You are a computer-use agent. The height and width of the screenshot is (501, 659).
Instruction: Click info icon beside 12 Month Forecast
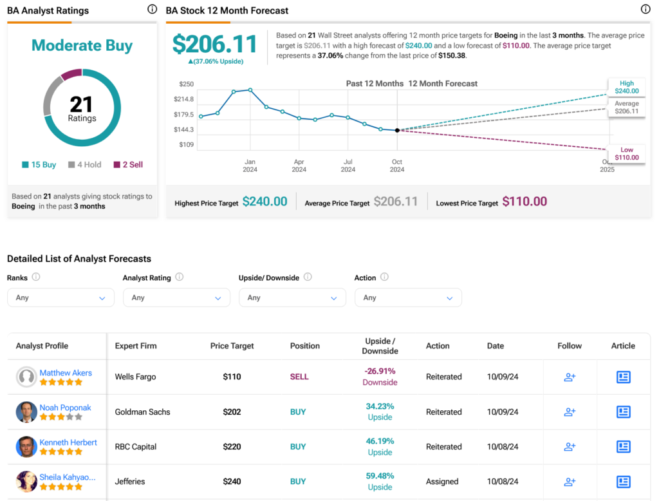[x=645, y=9]
